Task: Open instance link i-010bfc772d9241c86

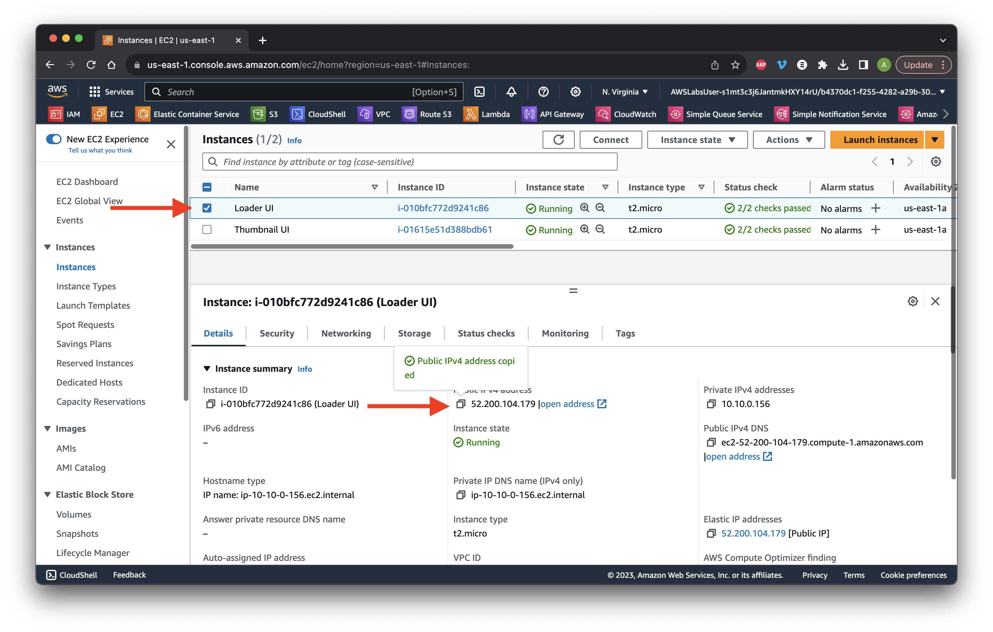Action: [x=443, y=208]
